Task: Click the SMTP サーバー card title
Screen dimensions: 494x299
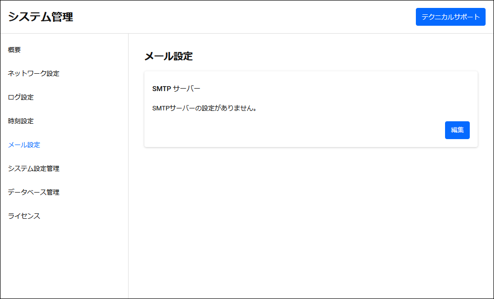Action: pyautogui.click(x=176, y=89)
